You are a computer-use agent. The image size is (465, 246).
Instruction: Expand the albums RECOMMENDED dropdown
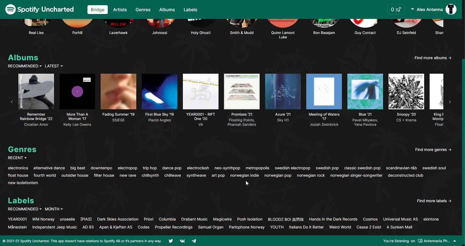[25, 66]
